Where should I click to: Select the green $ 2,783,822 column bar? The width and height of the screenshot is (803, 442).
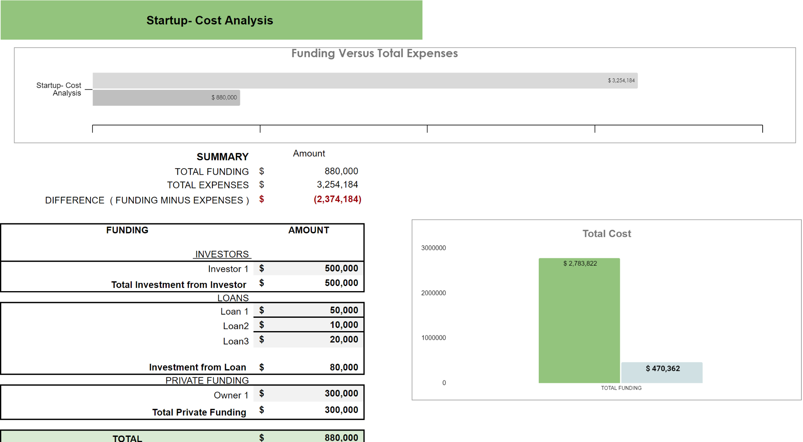point(579,321)
